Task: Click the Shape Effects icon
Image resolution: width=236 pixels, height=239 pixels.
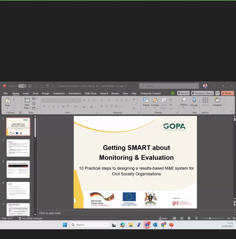Action: tap(171, 109)
